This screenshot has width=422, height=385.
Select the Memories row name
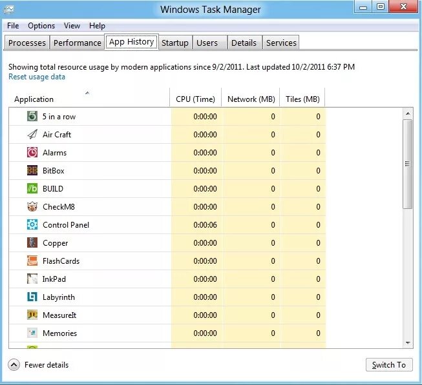pyautogui.click(x=59, y=333)
